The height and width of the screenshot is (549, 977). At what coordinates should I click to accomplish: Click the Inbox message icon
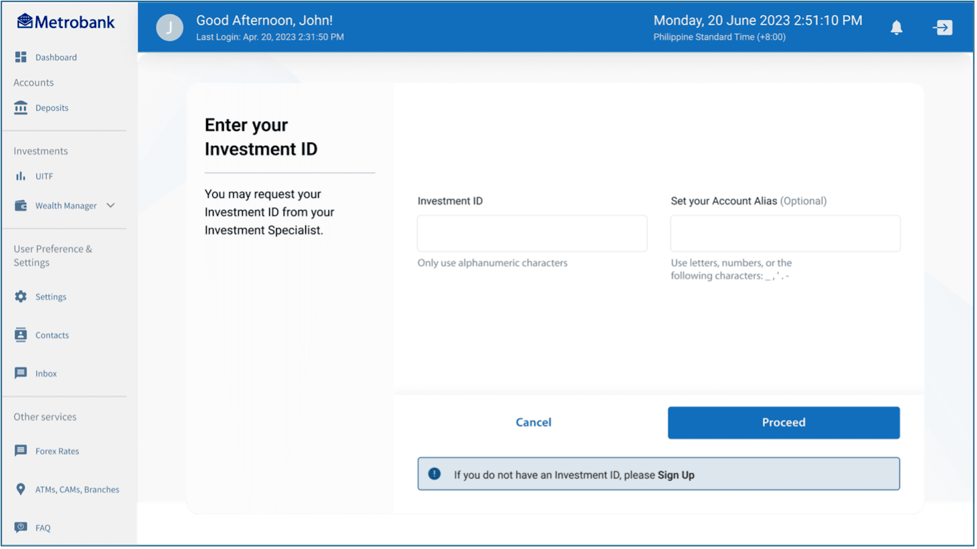[x=21, y=373]
